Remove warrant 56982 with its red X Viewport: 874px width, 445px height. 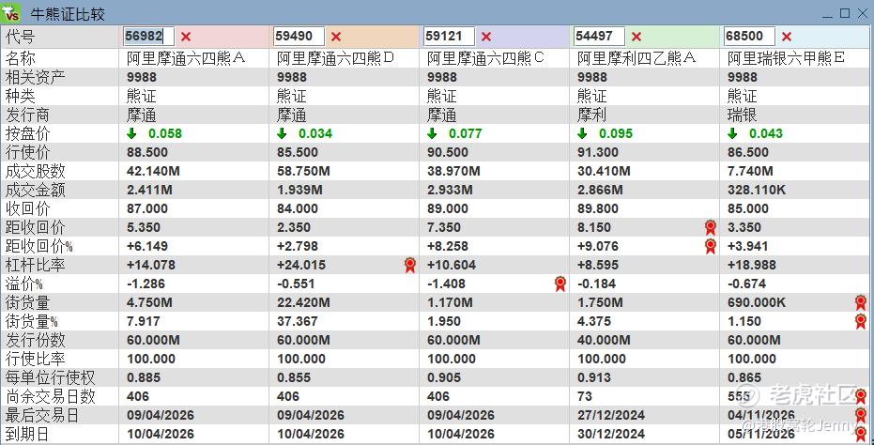(x=186, y=37)
